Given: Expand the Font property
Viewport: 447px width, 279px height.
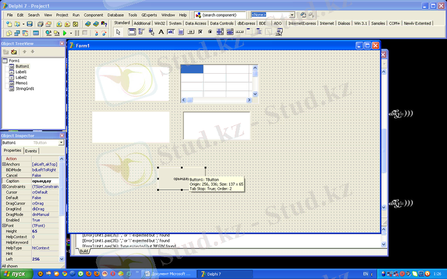Looking at the screenshot, I should click(x=4, y=225).
